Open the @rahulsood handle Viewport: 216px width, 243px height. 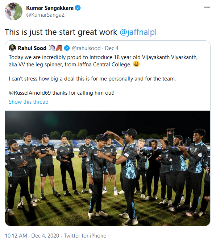coord(86,48)
